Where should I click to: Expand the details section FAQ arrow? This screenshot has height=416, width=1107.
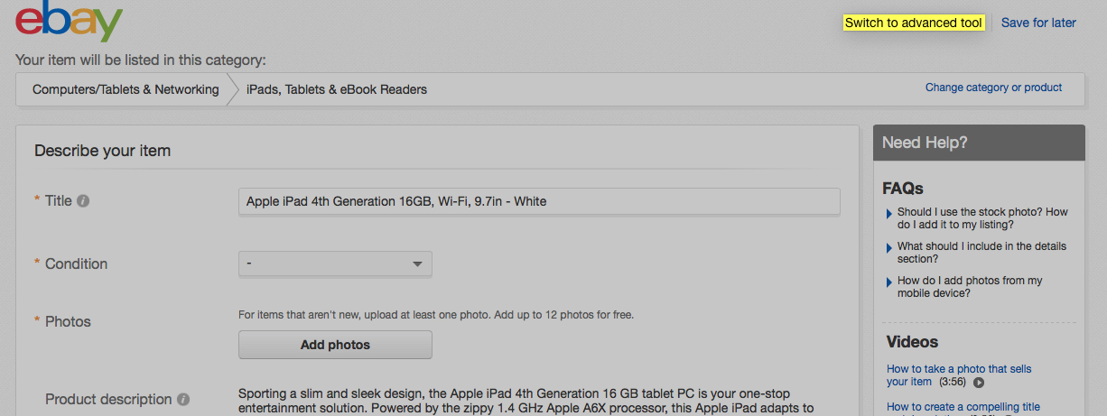(889, 248)
